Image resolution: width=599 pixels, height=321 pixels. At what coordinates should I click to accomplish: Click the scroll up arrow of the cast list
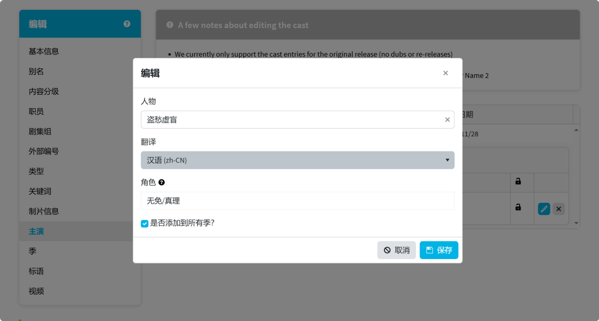576,130
